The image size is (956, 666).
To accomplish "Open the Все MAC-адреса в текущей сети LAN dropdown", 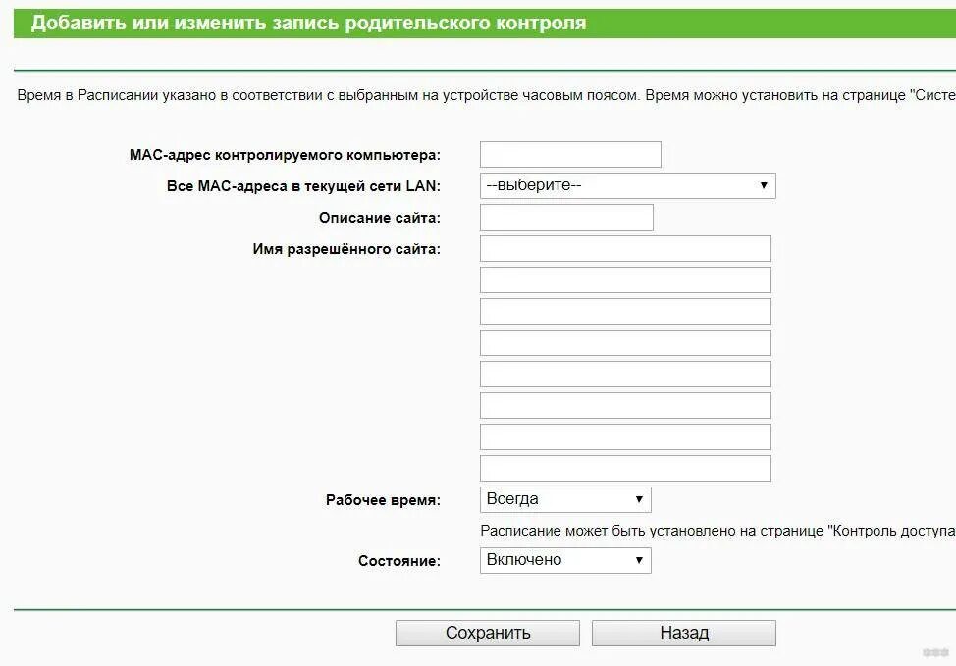I will pyautogui.click(x=627, y=185).
